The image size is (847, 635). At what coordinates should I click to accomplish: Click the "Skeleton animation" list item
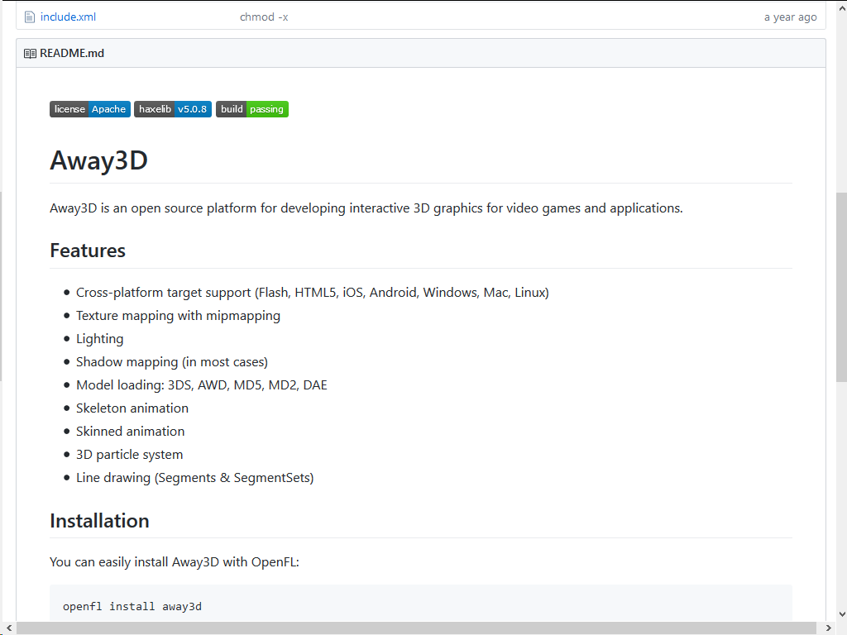tap(132, 408)
